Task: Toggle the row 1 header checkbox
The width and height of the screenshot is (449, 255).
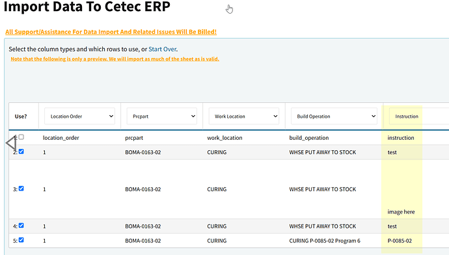Action: pos(21,137)
